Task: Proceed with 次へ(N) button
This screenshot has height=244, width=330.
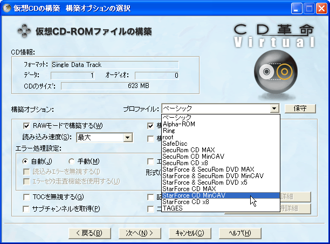Action: coord(140,233)
